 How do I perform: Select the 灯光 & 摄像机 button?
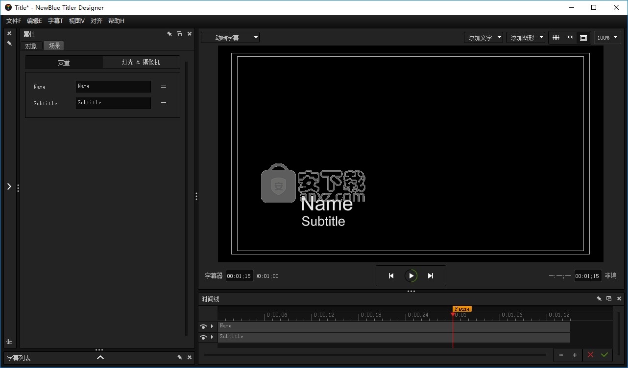click(x=141, y=63)
